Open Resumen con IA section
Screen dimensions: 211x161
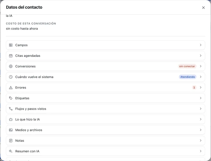click(x=105, y=151)
